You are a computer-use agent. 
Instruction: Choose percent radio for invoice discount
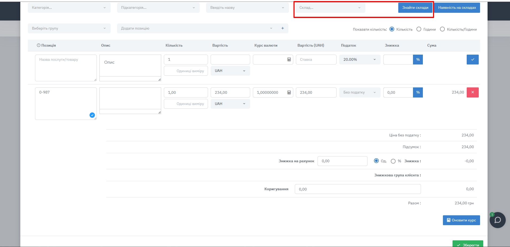tap(393, 161)
